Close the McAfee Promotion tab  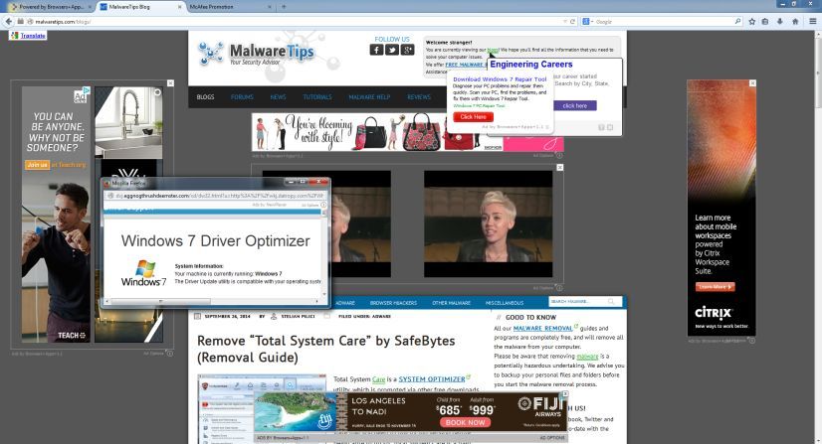click(x=270, y=7)
